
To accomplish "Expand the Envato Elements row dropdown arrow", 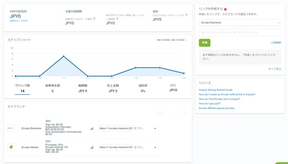I will pos(155,129).
